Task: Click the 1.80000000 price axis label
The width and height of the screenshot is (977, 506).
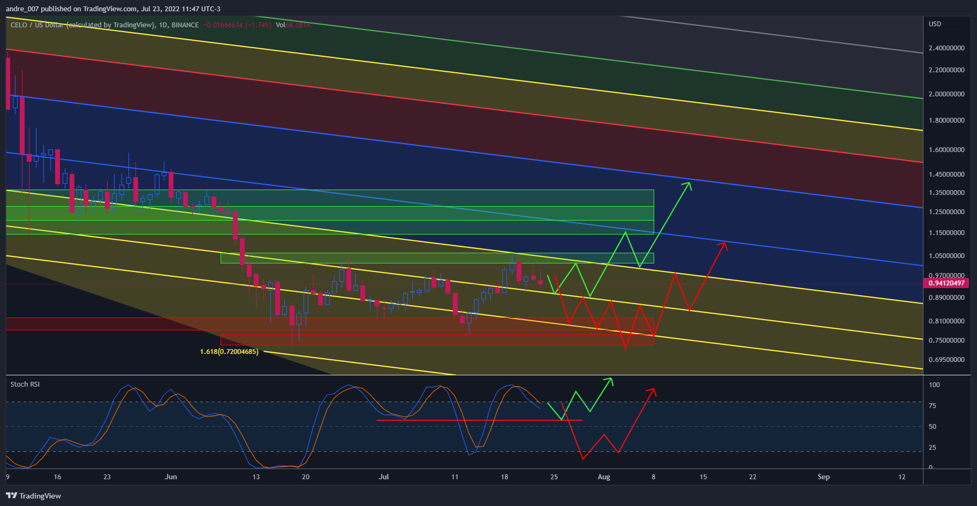Action: coord(946,120)
